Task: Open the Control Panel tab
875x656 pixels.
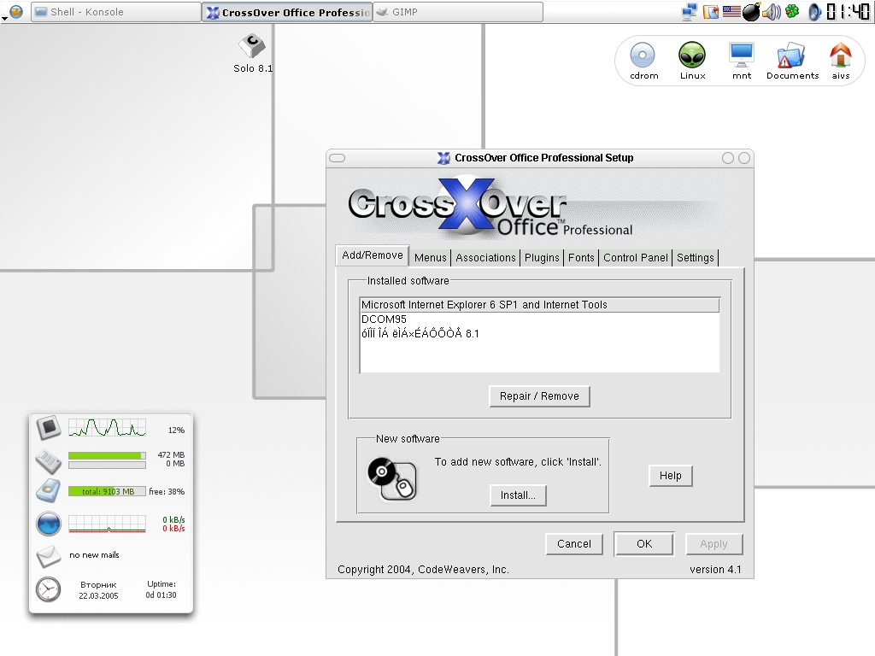Action: click(635, 258)
